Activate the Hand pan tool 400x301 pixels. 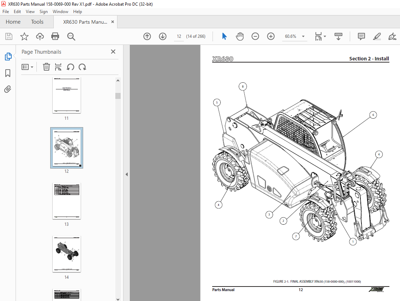click(239, 36)
